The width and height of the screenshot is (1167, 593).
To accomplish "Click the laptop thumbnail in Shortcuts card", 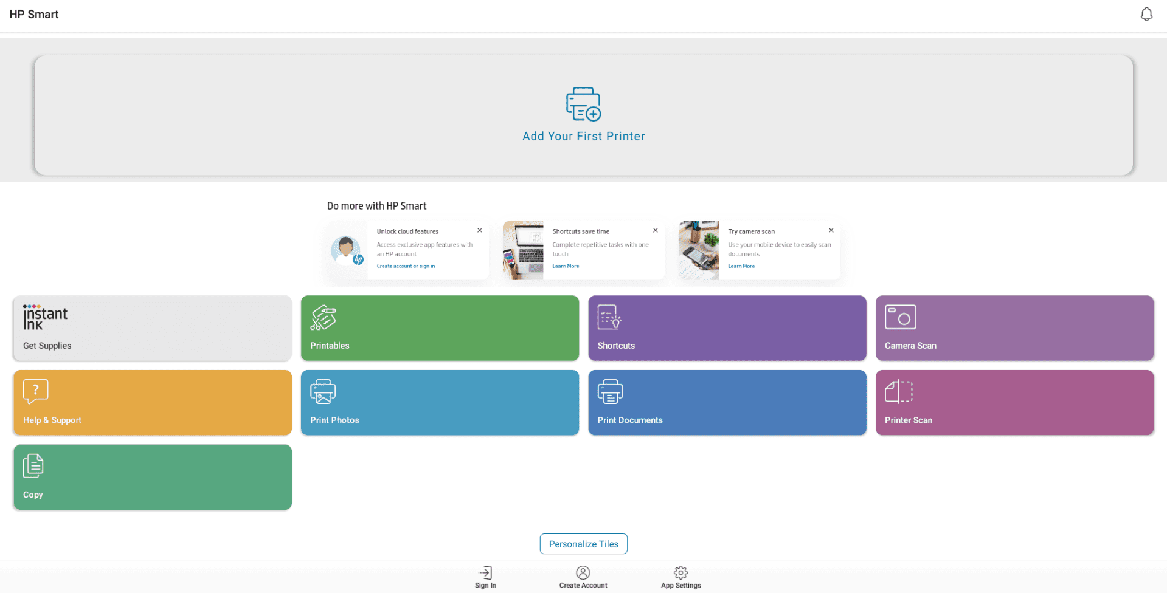I will click(x=523, y=250).
